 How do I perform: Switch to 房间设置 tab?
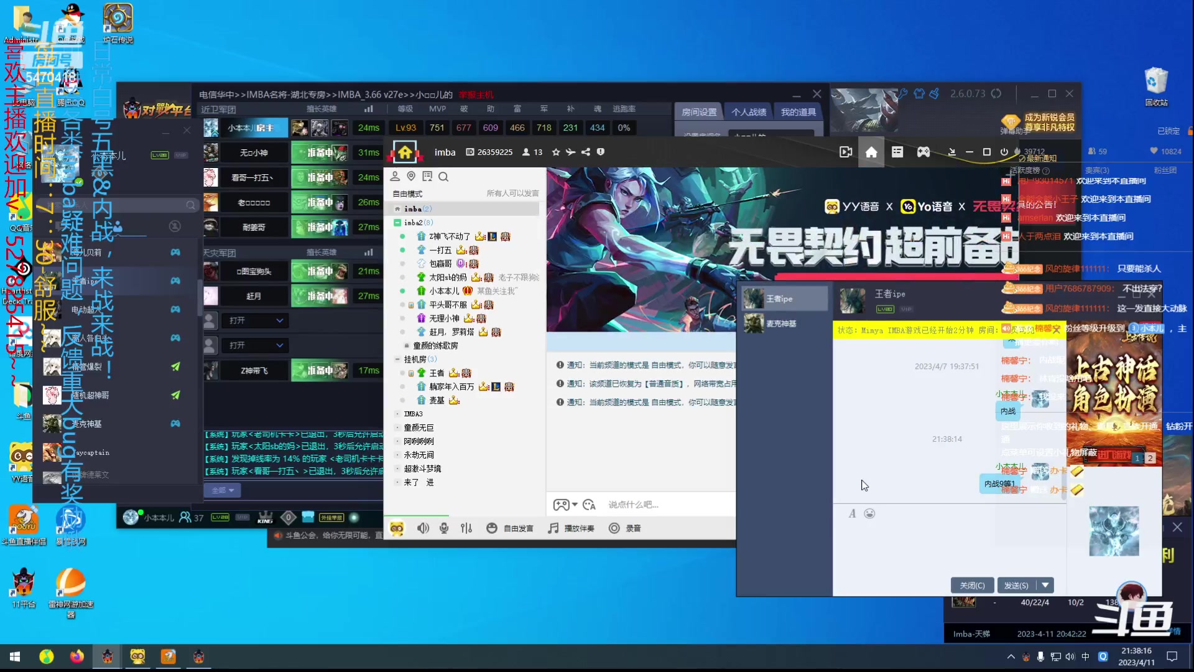point(699,112)
